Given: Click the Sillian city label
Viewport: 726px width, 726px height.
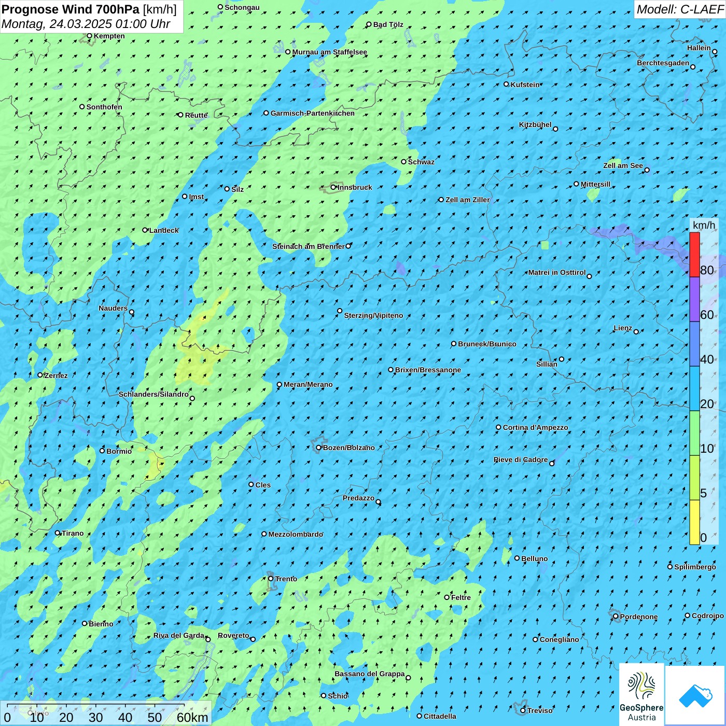Looking at the screenshot, I should (x=547, y=364).
